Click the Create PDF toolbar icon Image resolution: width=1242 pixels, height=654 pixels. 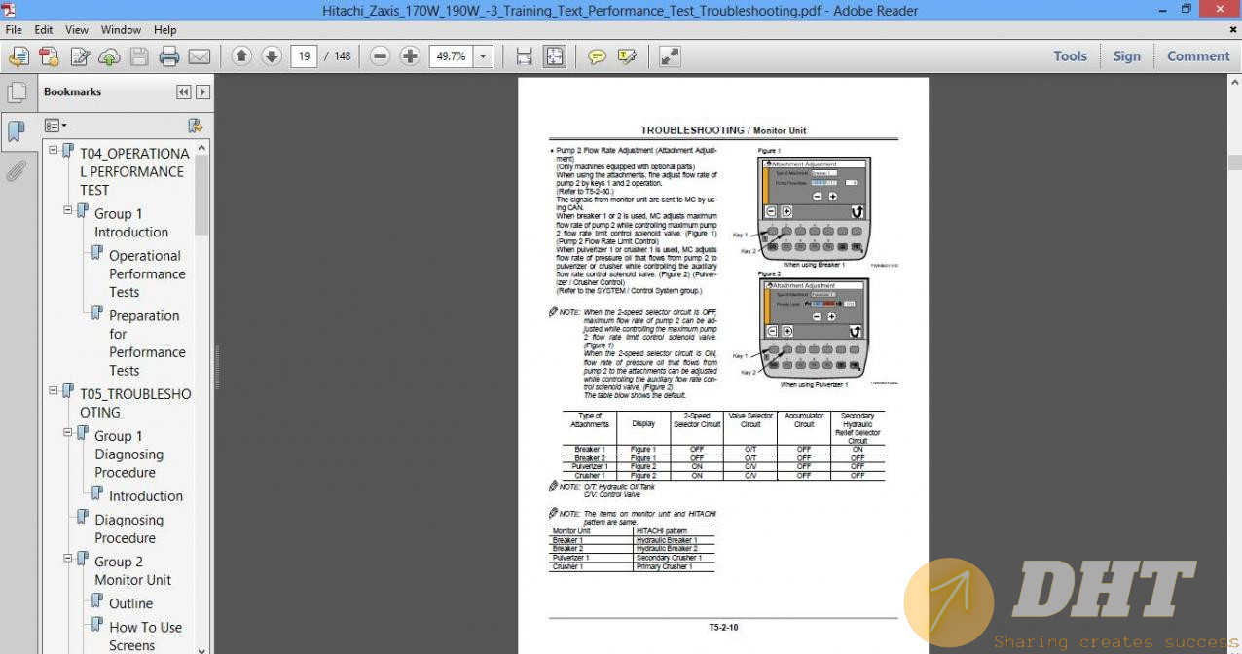(x=49, y=56)
